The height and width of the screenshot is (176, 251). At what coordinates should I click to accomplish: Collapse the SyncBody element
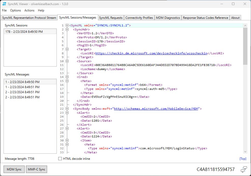click(67, 109)
